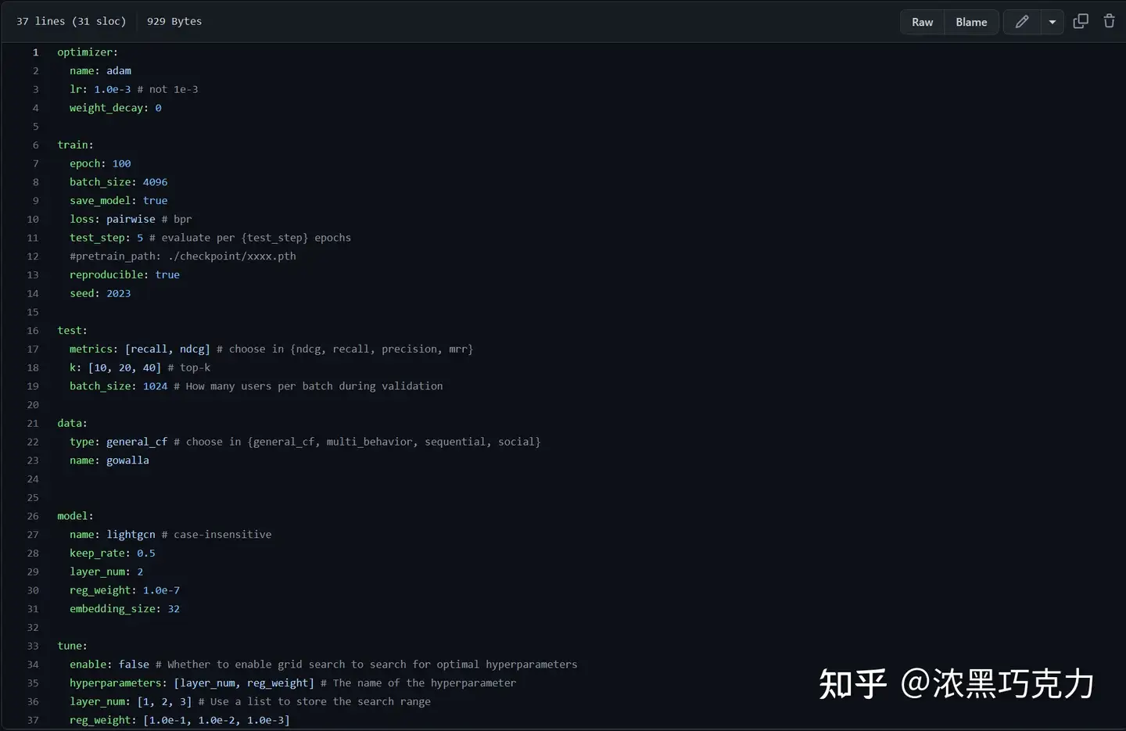This screenshot has height=731, width=1126.
Task: Click the "test_step: 5" line
Action: click(x=106, y=238)
